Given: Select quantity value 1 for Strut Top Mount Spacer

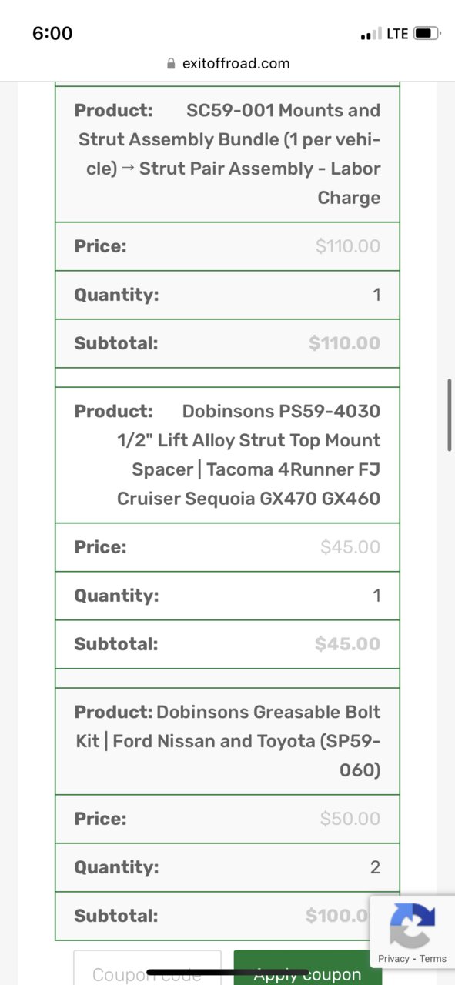Looking at the screenshot, I should click(x=376, y=596).
